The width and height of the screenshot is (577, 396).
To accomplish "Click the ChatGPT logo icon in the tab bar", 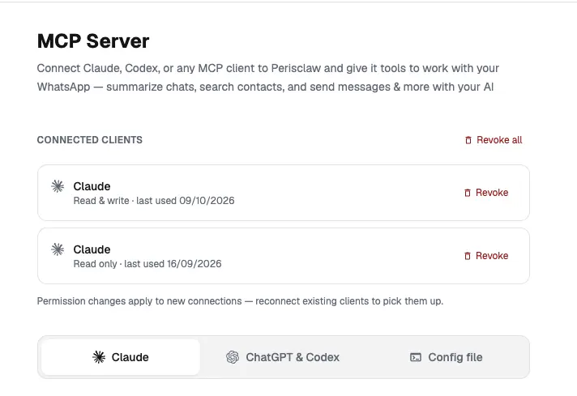I will (233, 357).
